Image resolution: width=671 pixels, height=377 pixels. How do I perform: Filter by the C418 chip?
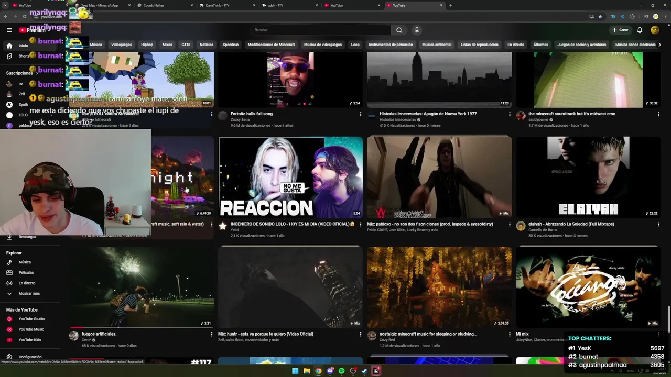point(186,45)
